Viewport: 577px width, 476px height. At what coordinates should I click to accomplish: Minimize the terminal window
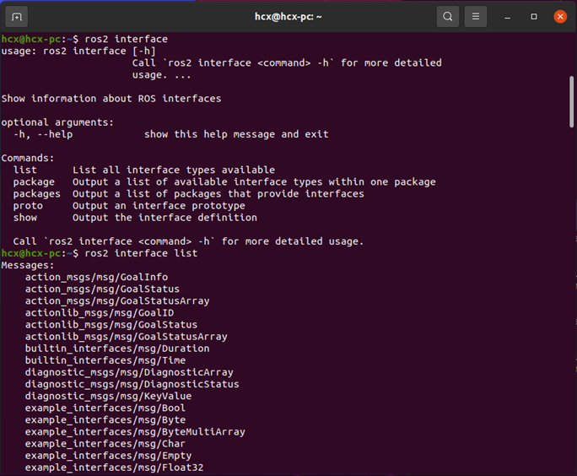coord(508,17)
